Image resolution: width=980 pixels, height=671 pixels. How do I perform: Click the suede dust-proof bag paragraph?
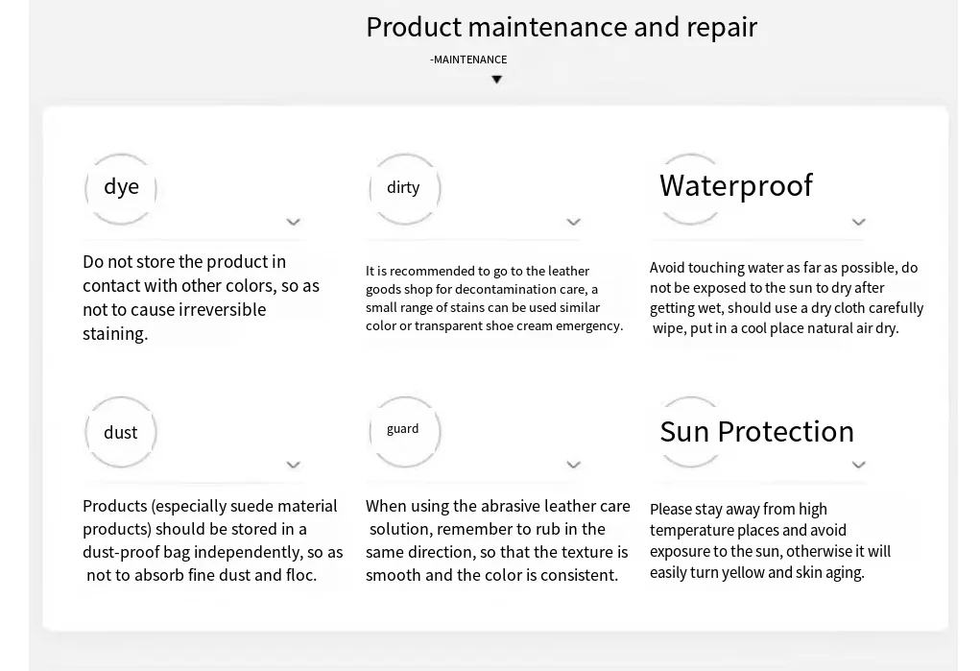212,540
